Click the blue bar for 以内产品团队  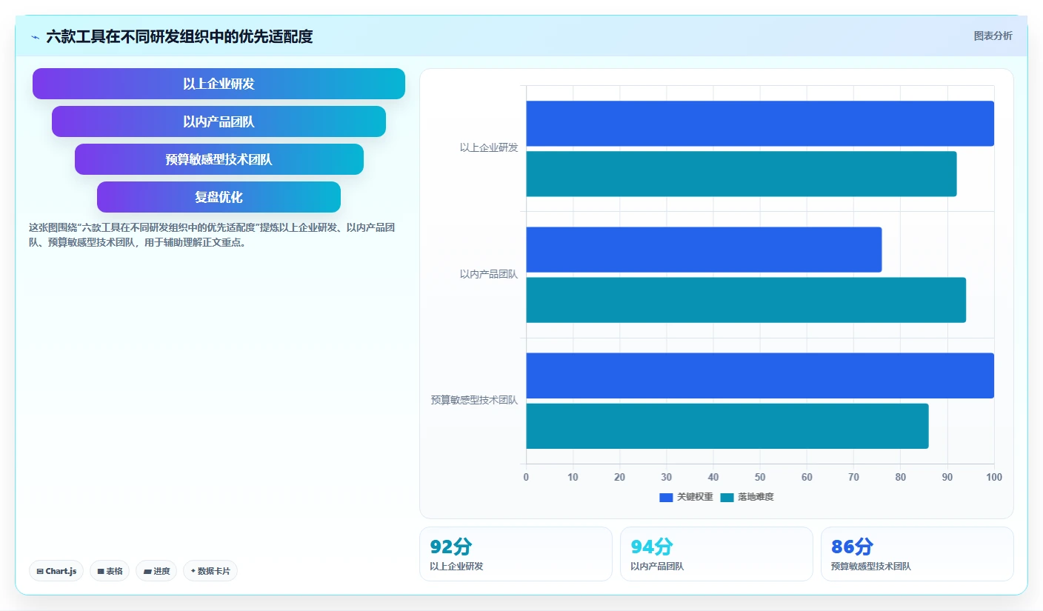point(704,250)
